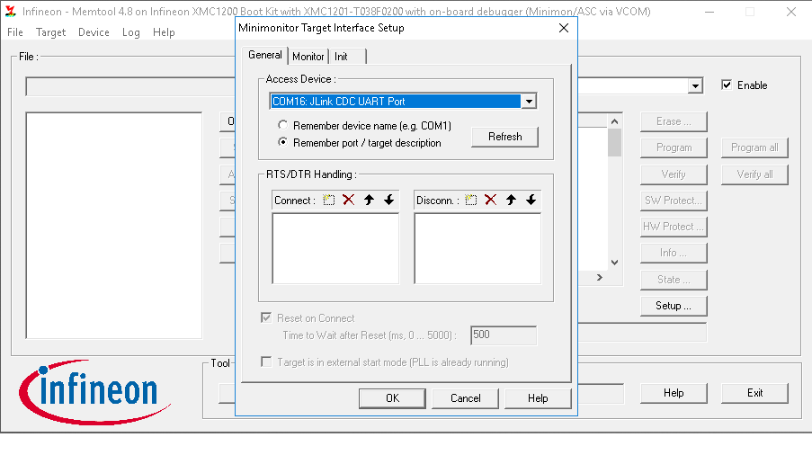Switch to the General tab
Viewport: 812px width, 473px height.
264,55
